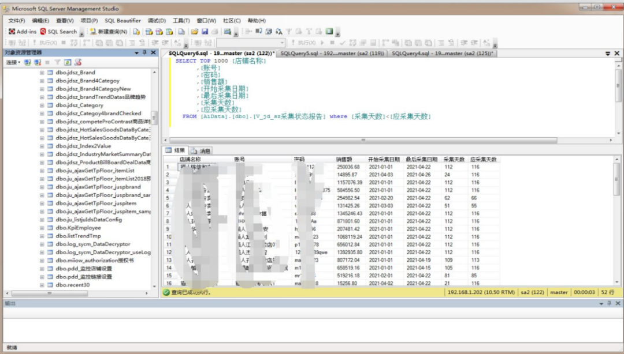Click the Open File folder icon

coord(195,32)
